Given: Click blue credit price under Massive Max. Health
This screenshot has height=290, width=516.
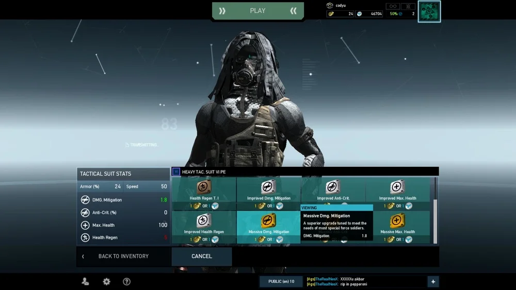Looking at the screenshot, I should (408, 240).
